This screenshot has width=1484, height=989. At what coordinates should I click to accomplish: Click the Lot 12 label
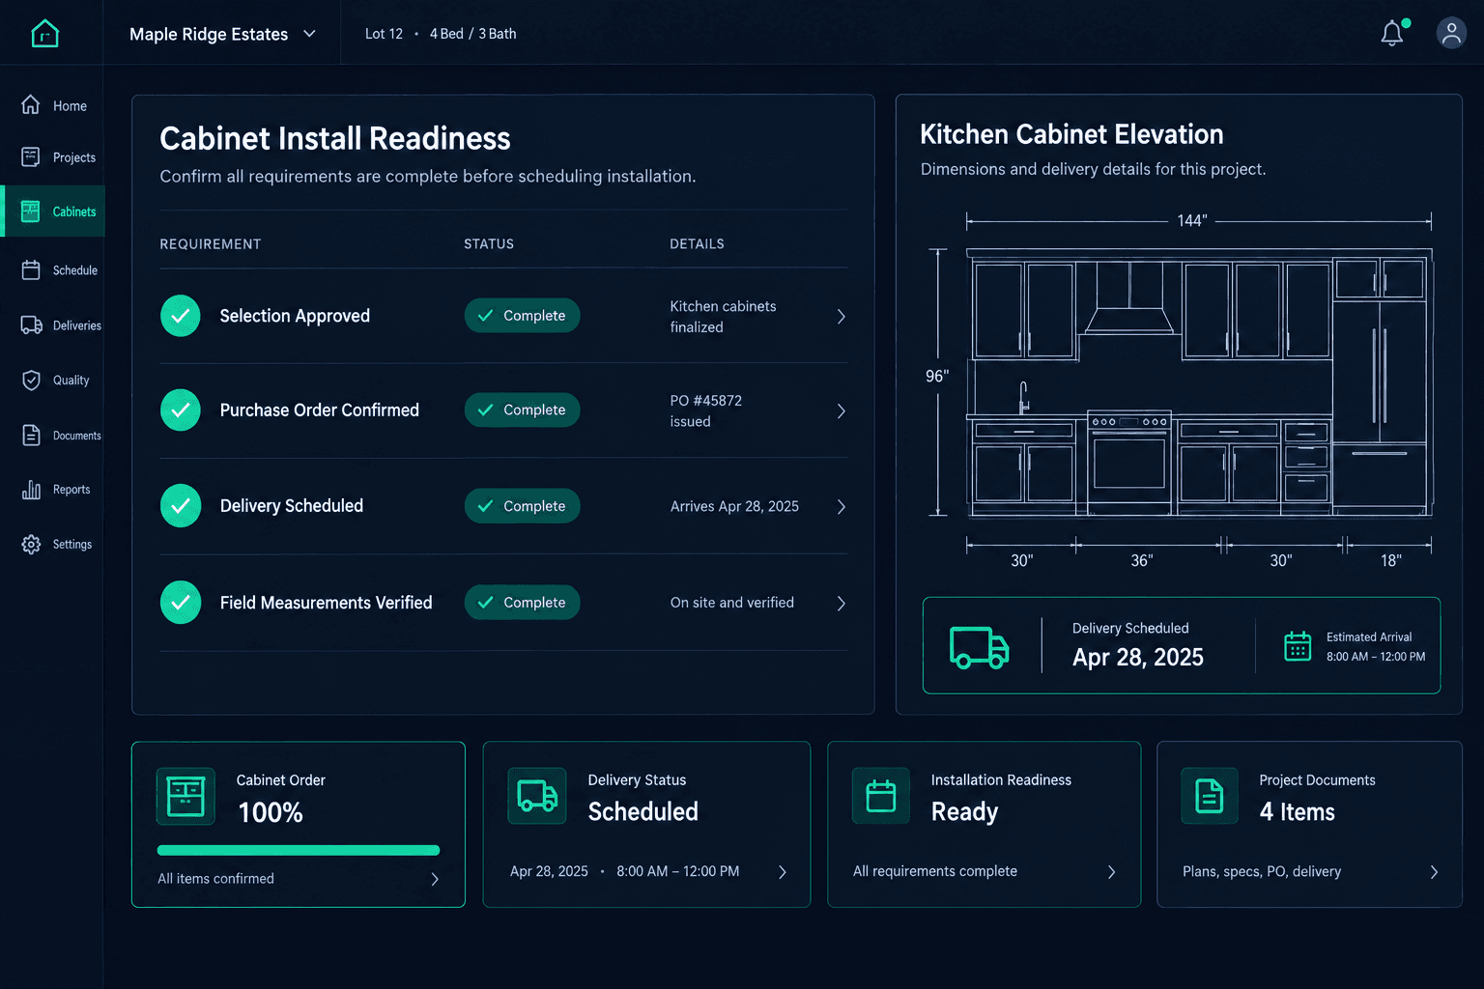(x=384, y=34)
